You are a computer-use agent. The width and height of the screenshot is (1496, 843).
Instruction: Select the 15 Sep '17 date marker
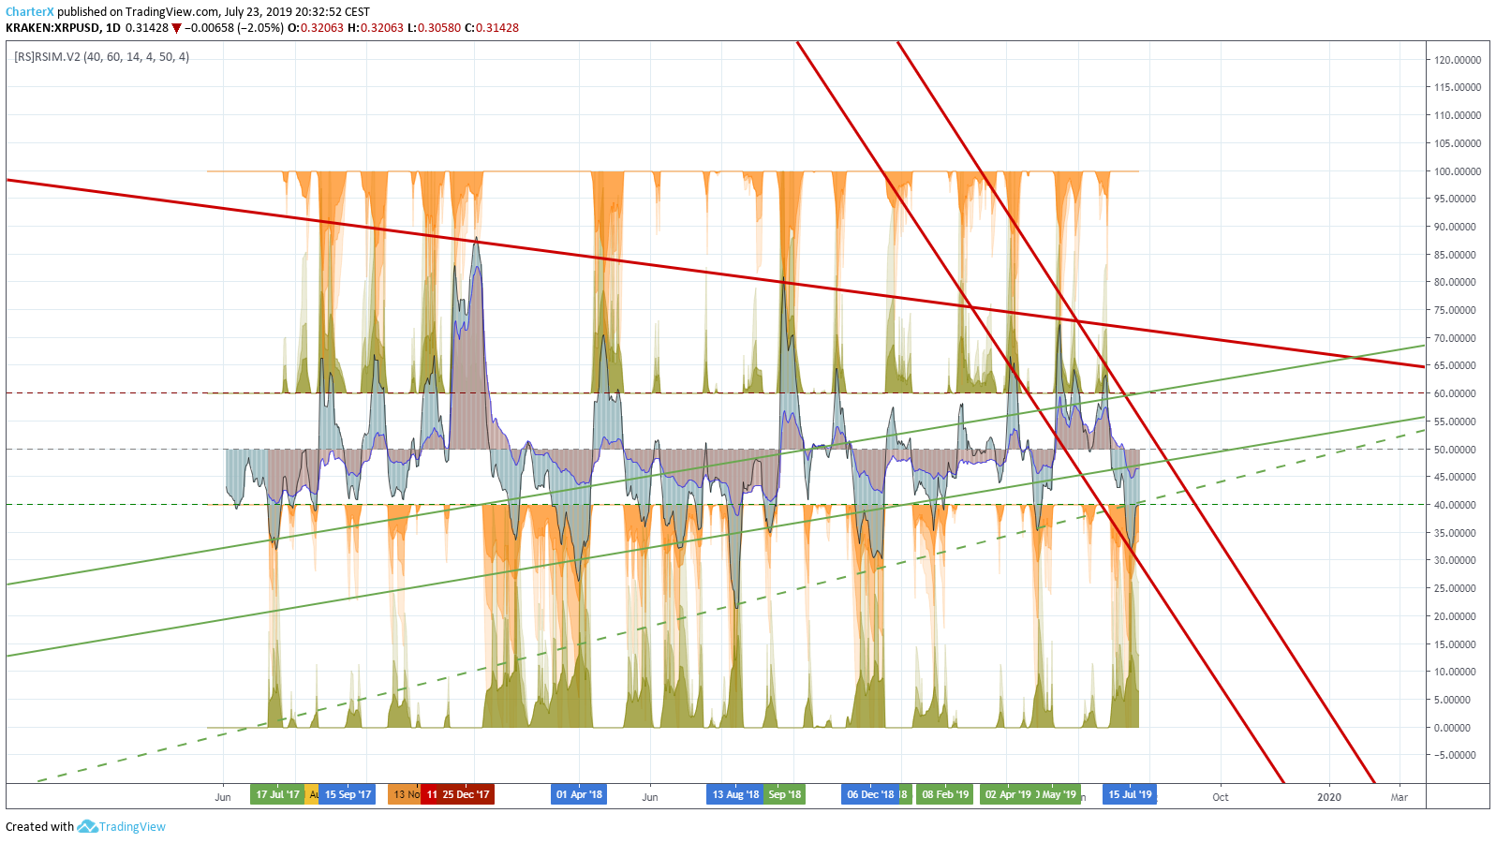tap(347, 794)
